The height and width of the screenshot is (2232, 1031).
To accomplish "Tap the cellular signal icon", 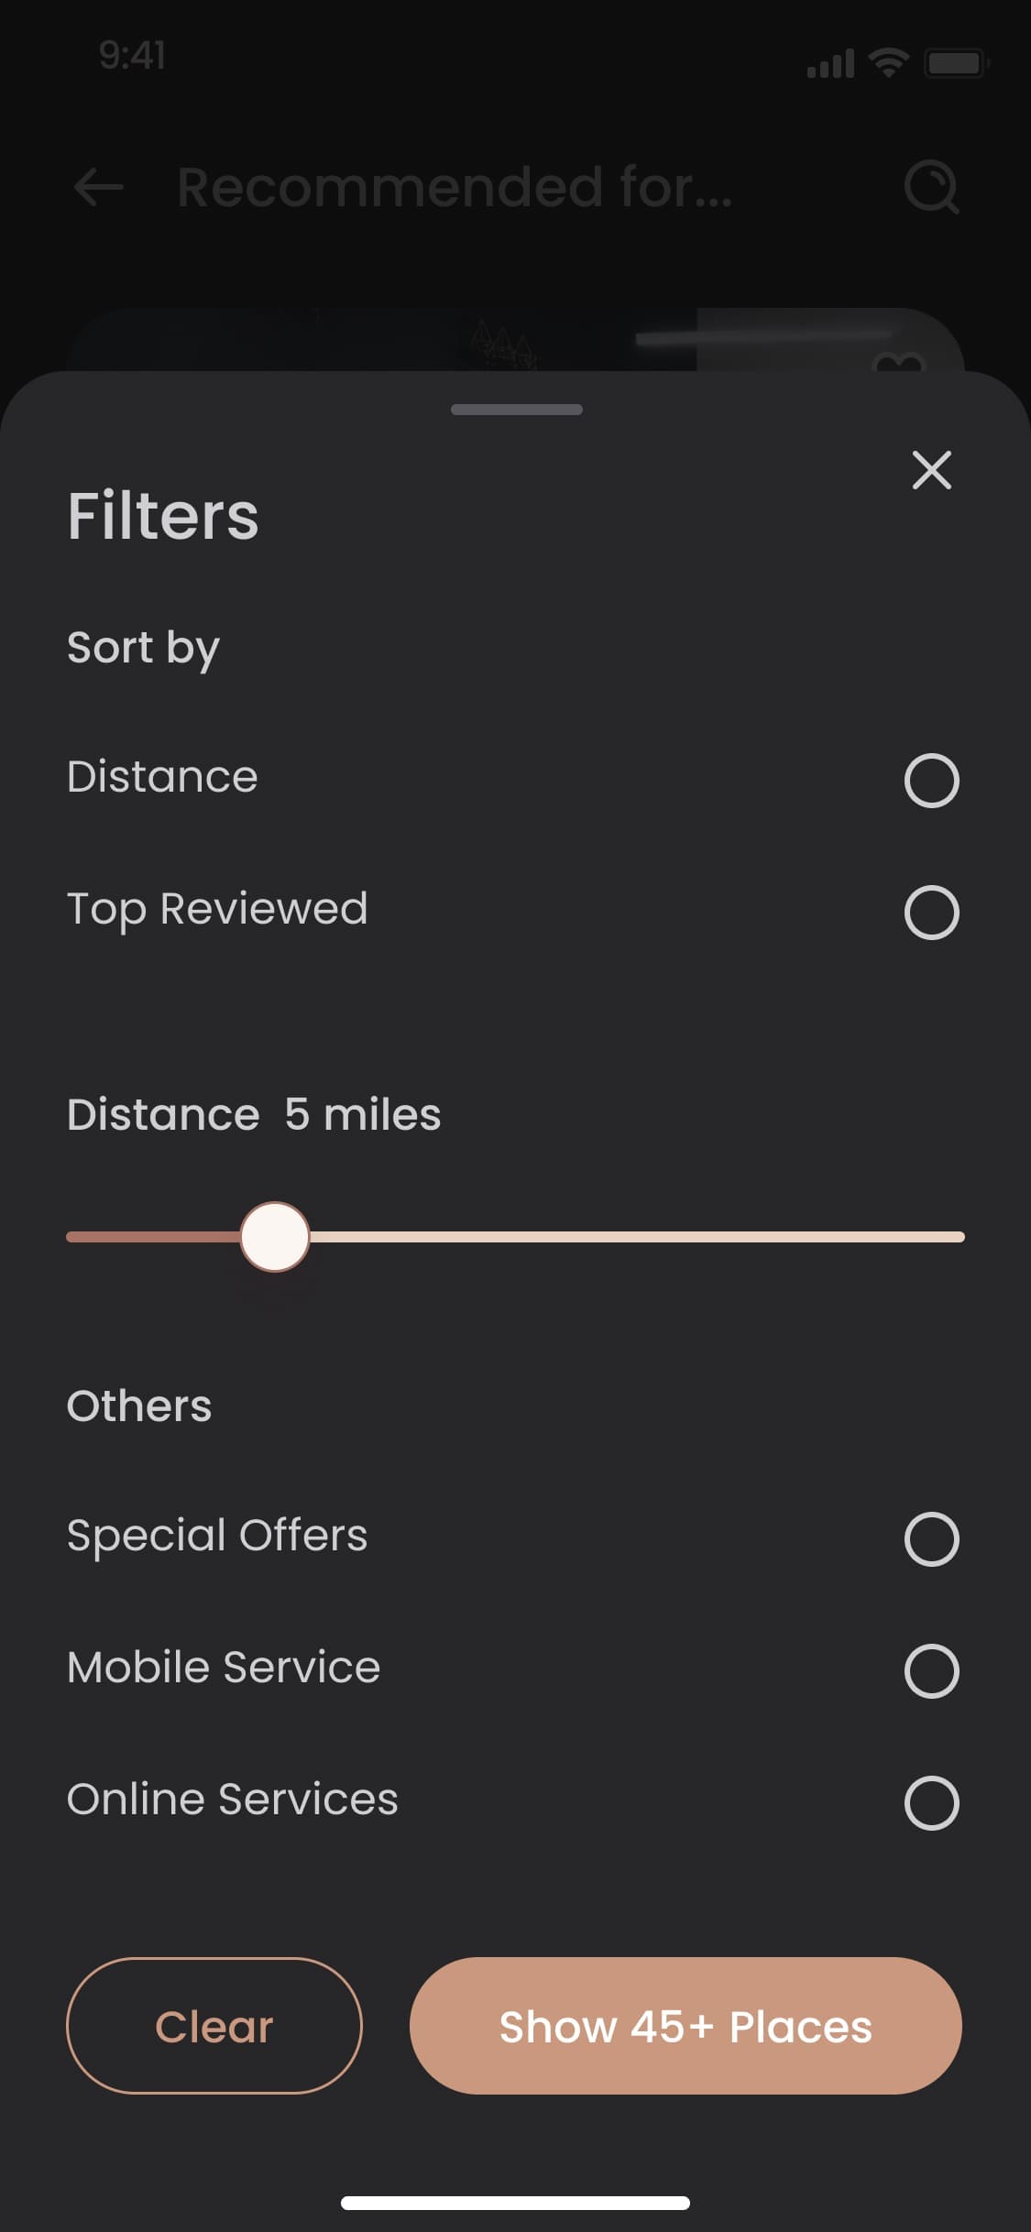I will click(830, 63).
